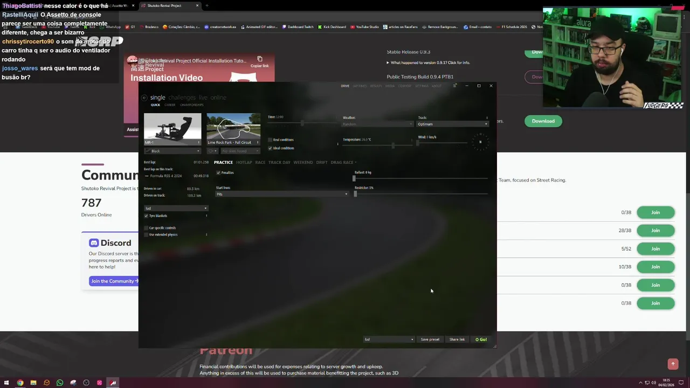Click the Save preset button
Screen dimensions: 690x388
tap(430, 339)
